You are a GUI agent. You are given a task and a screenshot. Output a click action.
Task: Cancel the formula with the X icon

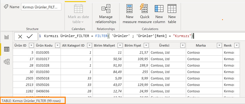tap(20, 36)
